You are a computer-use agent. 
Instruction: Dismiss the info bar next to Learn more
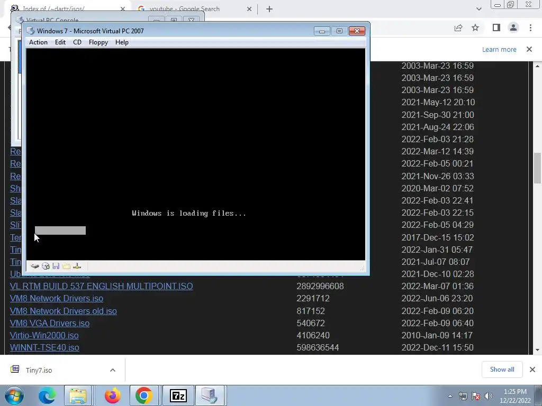[x=529, y=49]
